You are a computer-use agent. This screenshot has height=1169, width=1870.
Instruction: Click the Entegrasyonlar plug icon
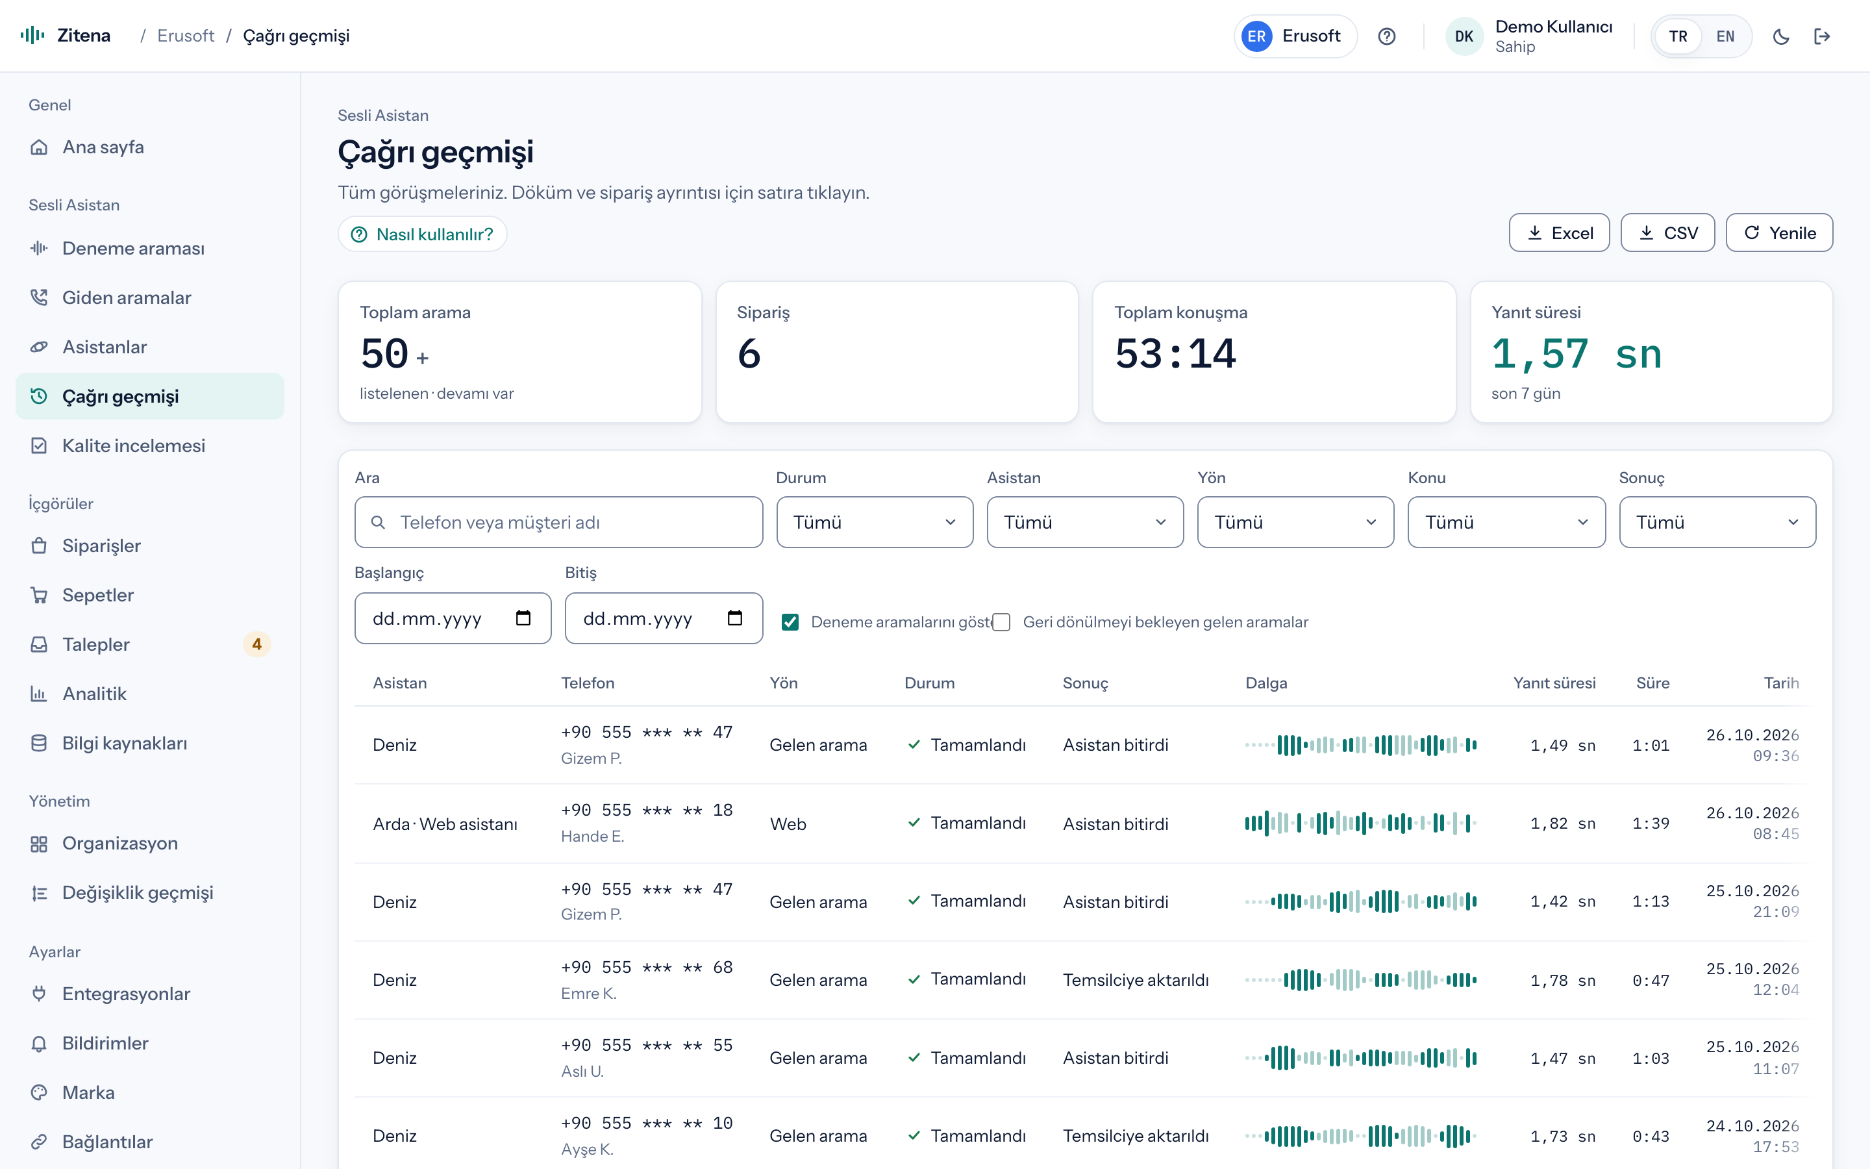coord(39,994)
